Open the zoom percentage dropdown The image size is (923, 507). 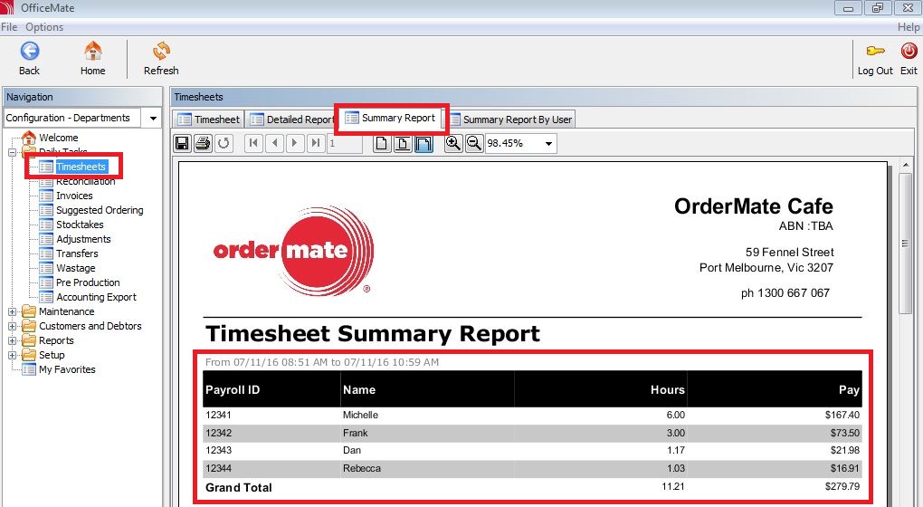click(548, 143)
